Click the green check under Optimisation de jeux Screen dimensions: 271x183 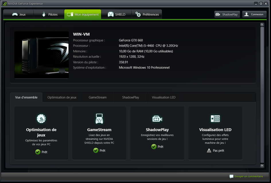point(38,152)
